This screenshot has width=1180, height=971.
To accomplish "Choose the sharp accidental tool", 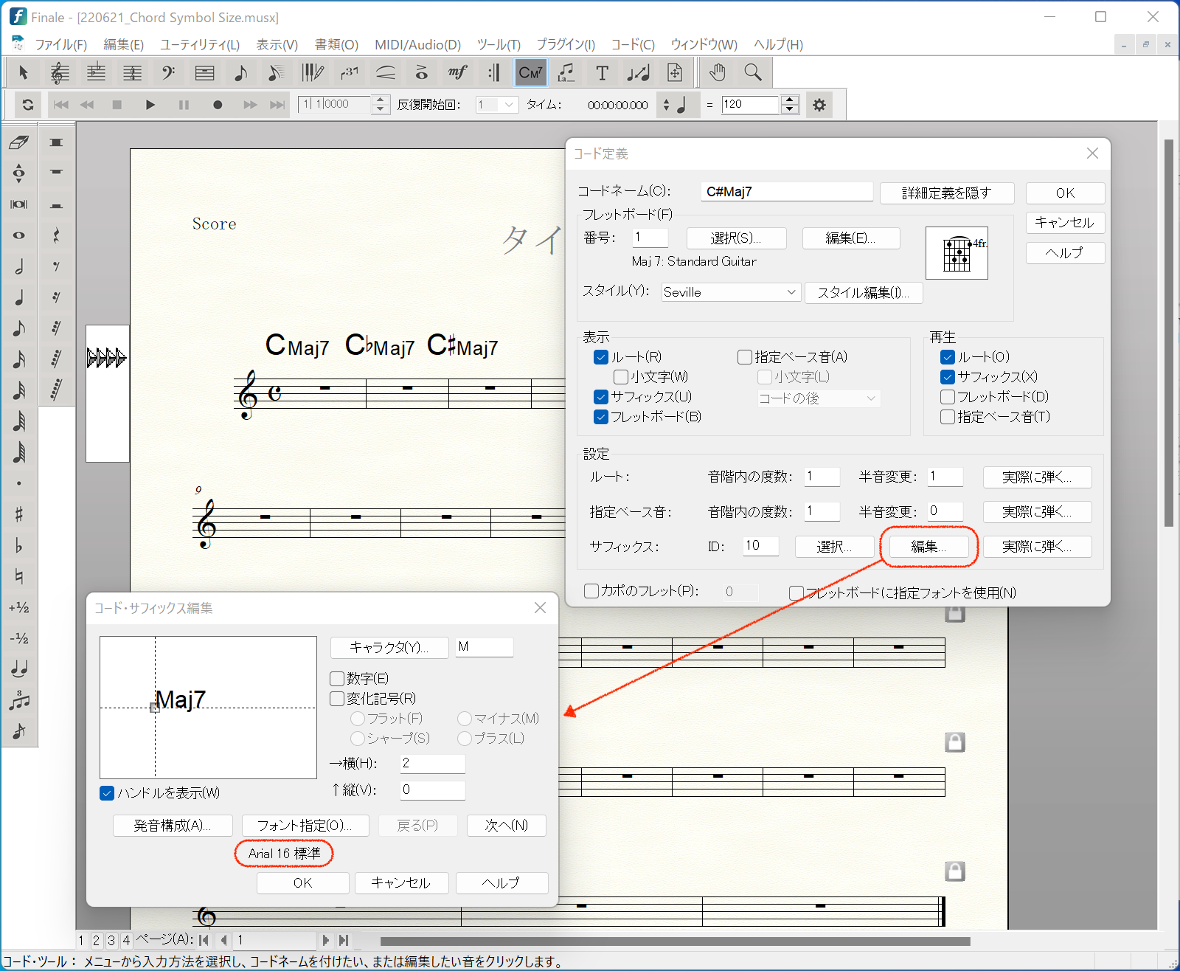I will [x=19, y=514].
